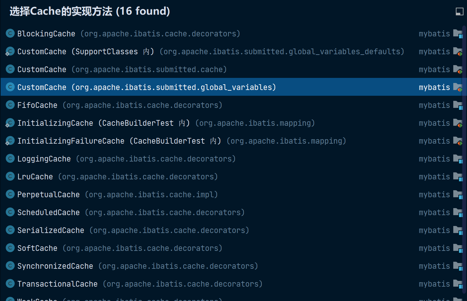The image size is (467, 301).
Task: Pick the LruCache implementation
Action: pyautogui.click(x=35, y=177)
